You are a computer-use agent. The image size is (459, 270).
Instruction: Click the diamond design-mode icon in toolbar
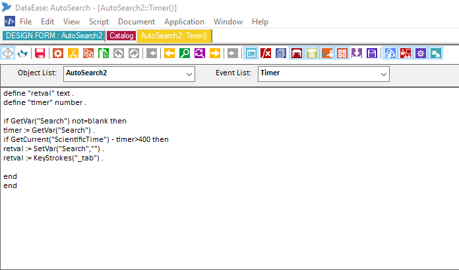click(x=8, y=53)
